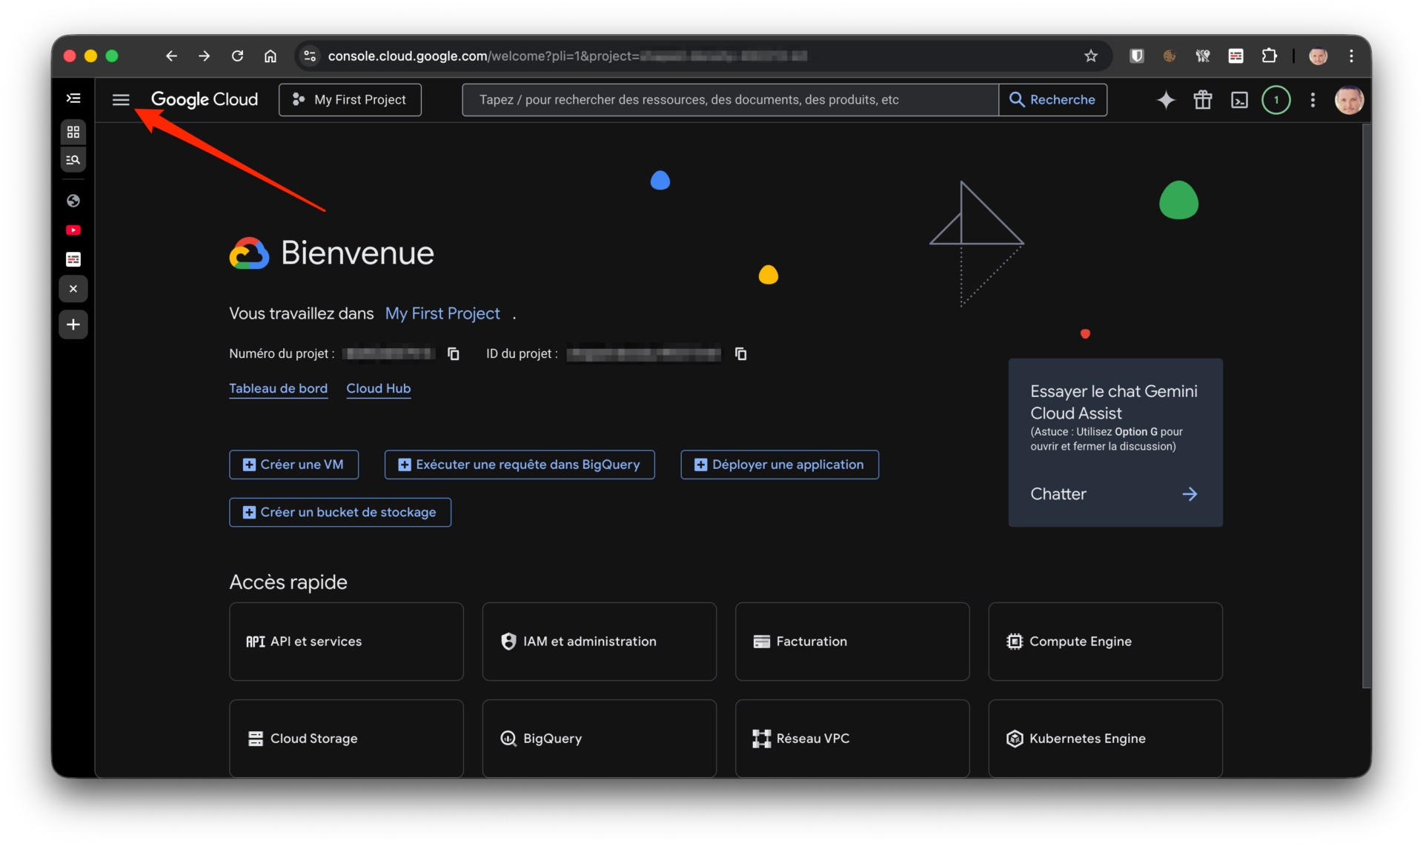Screen dimensions: 1423x846
Task: Go to browser home page
Action: click(271, 56)
